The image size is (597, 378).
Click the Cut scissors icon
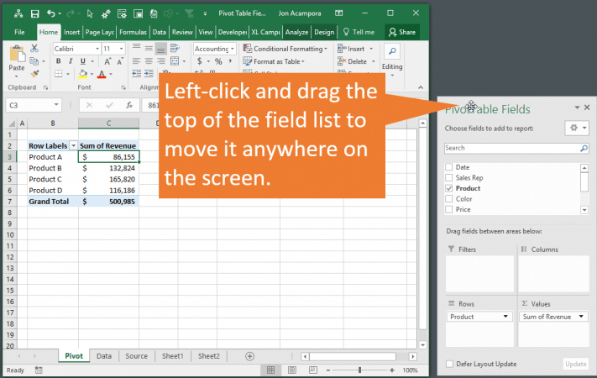coord(34,50)
